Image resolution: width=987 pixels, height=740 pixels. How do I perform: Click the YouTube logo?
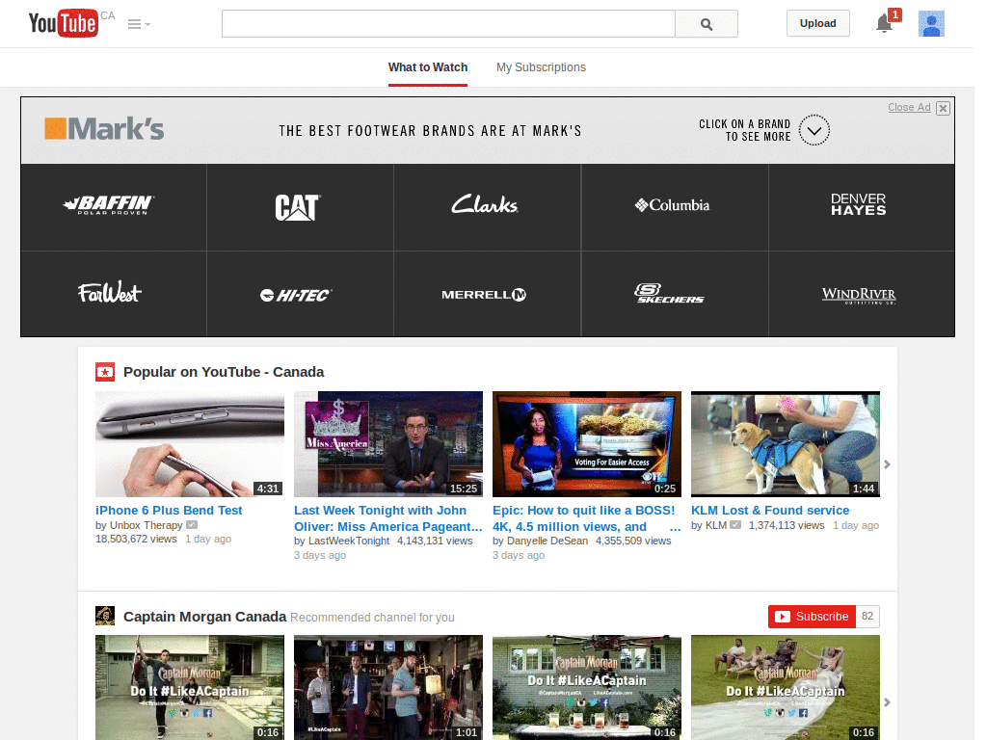coord(64,23)
